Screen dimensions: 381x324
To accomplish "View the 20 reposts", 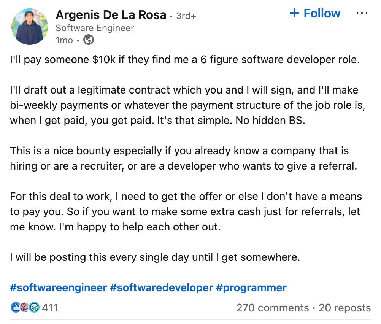I will click(345, 308).
